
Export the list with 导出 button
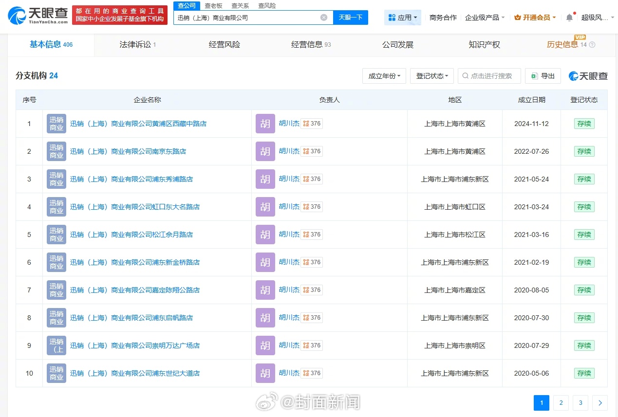pos(543,76)
